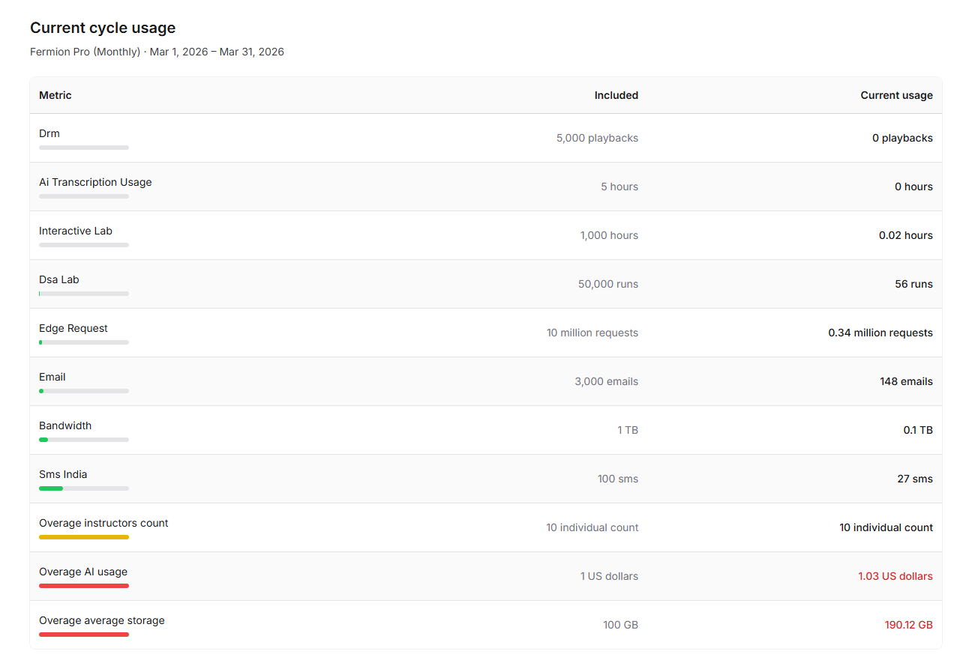Click the 5,000 playbacks included value
Image resolution: width=969 pixels, height=663 pixels.
(597, 138)
